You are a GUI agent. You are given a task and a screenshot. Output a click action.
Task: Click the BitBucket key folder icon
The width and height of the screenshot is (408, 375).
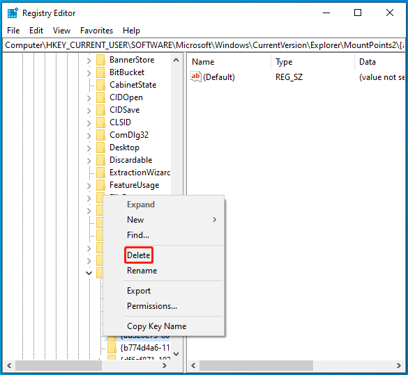pos(100,72)
